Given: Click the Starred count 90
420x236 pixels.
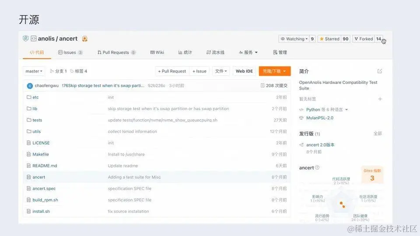Looking at the screenshot, I should 346,39.
